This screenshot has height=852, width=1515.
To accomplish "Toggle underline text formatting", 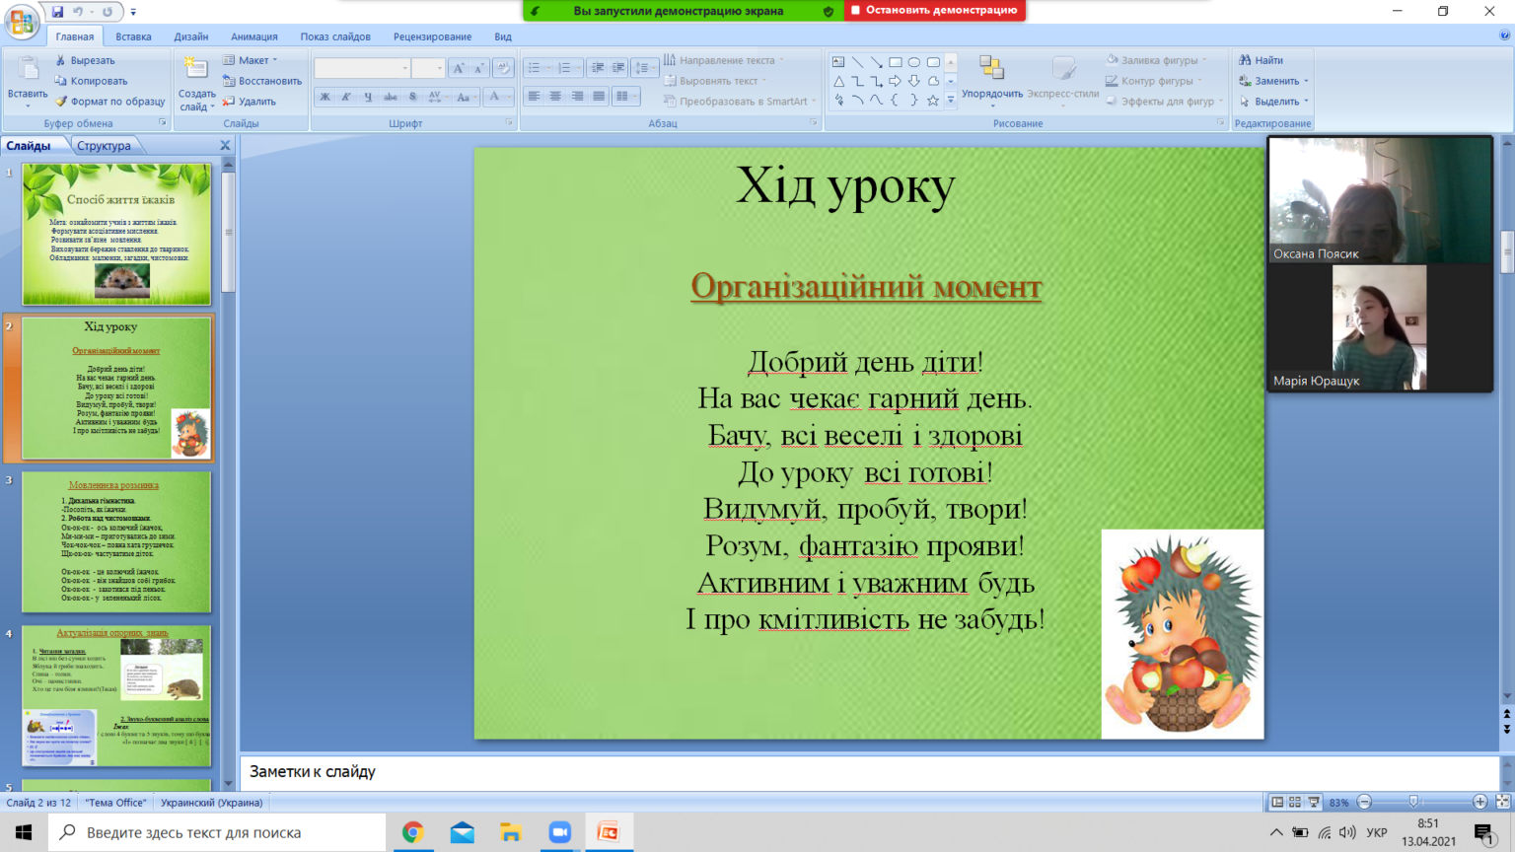I will (x=368, y=97).
